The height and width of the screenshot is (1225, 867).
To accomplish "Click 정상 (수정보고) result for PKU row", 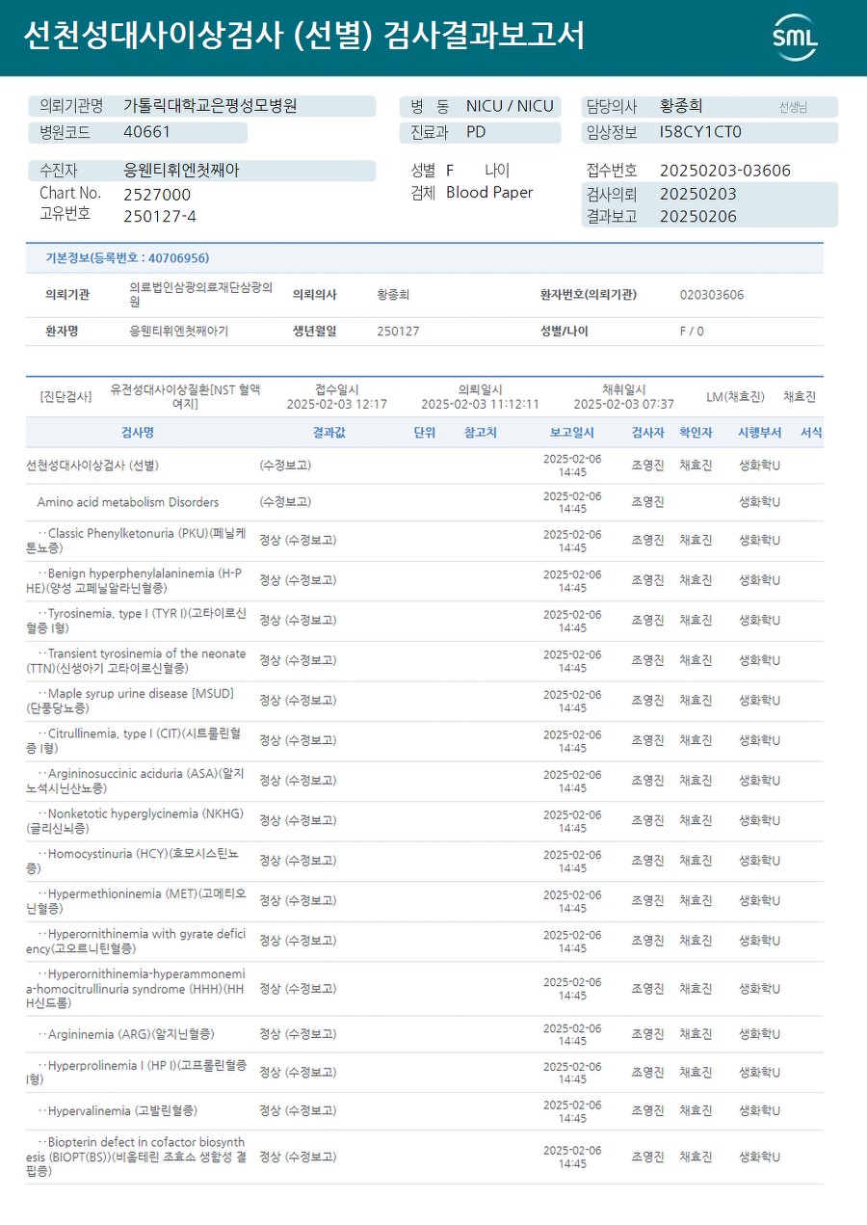I will (298, 541).
